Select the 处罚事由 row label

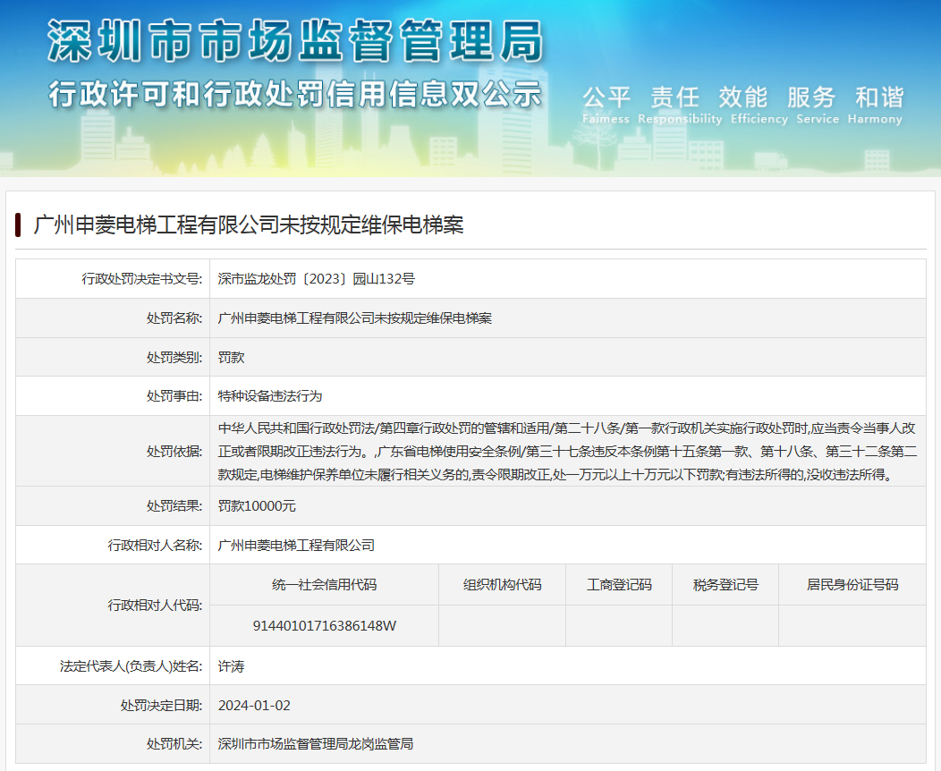pos(174,396)
